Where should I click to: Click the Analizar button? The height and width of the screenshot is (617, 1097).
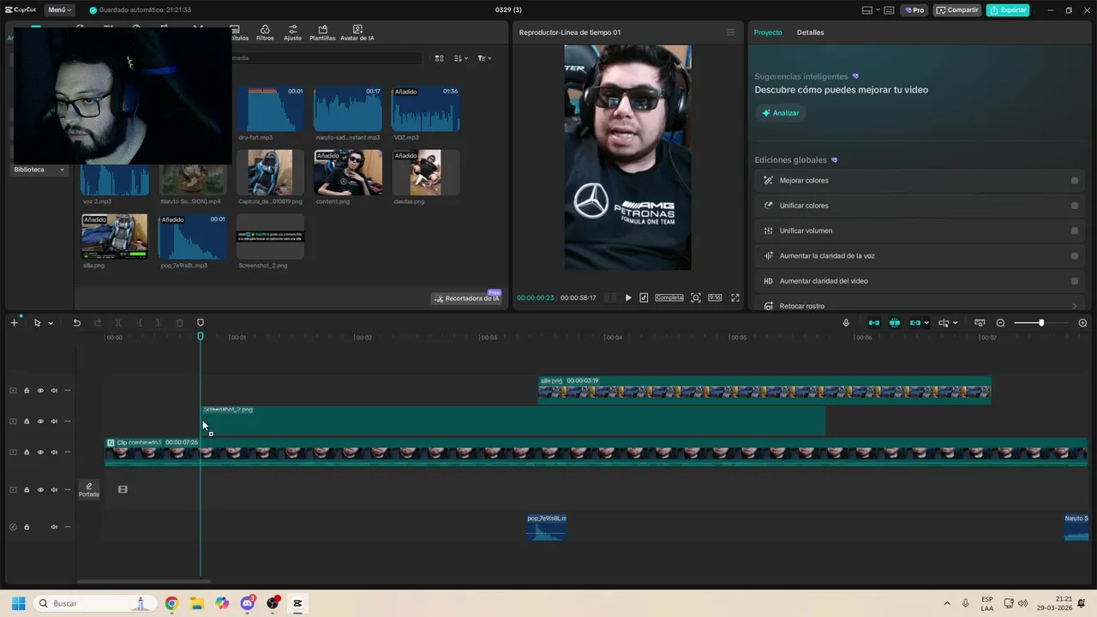click(x=781, y=113)
